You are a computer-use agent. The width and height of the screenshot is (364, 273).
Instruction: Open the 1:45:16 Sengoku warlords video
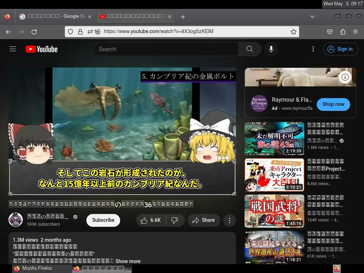[x=274, y=211]
